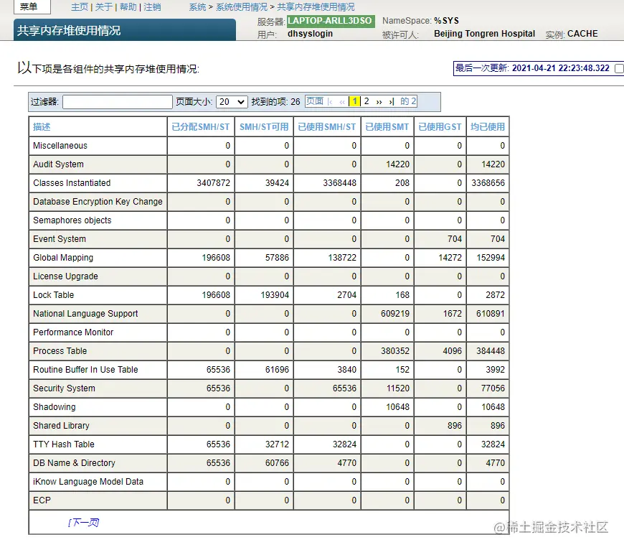Open 共享内存堆使用情况 breadcrumb link

(316, 7)
